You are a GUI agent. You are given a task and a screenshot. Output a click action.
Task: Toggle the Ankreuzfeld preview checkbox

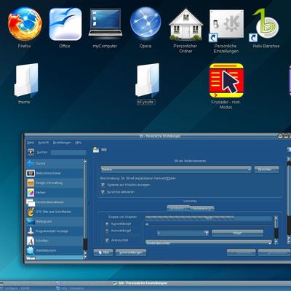pyautogui.click(x=107, y=240)
